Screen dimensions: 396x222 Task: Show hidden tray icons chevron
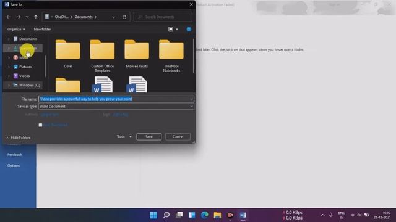pos(322,215)
